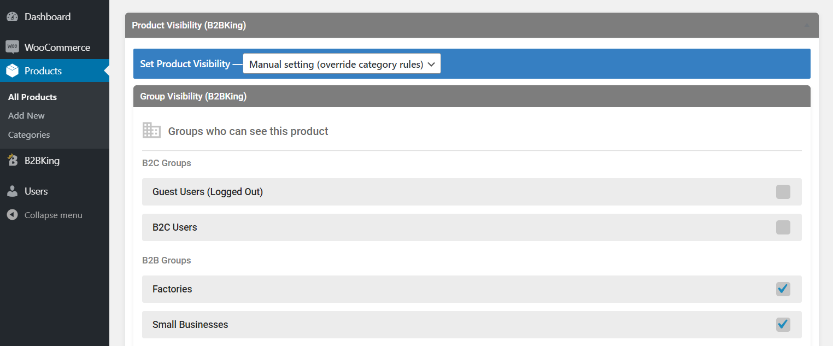Go to Add New product

click(x=26, y=115)
